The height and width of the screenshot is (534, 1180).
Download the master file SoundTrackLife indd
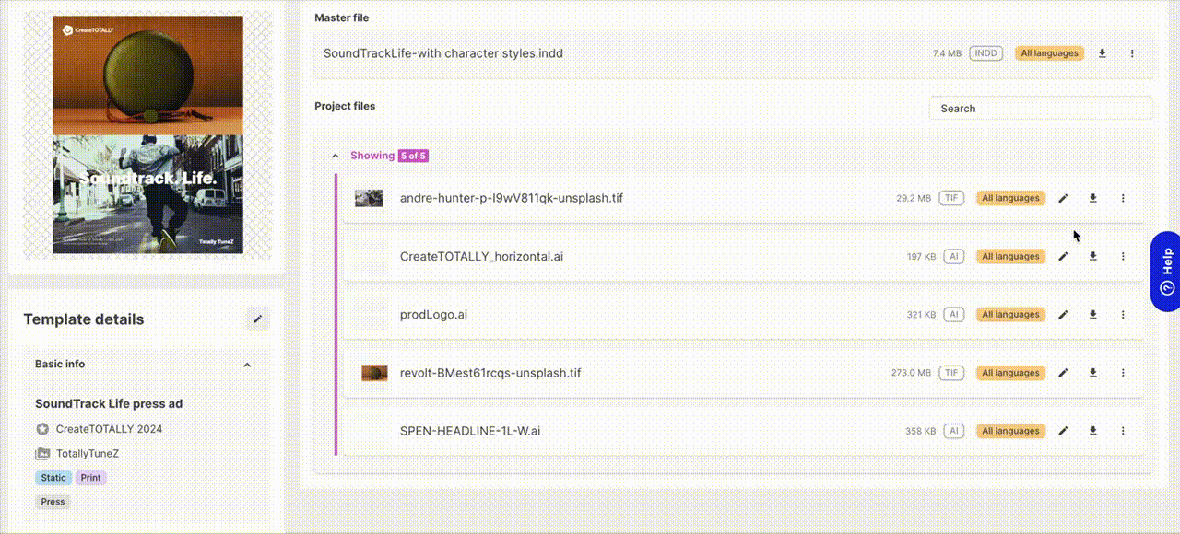click(x=1102, y=53)
